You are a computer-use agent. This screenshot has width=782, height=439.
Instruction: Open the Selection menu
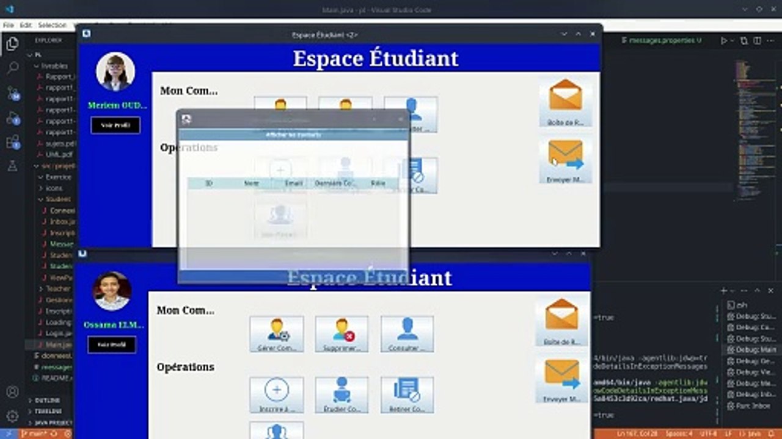point(52,25)
